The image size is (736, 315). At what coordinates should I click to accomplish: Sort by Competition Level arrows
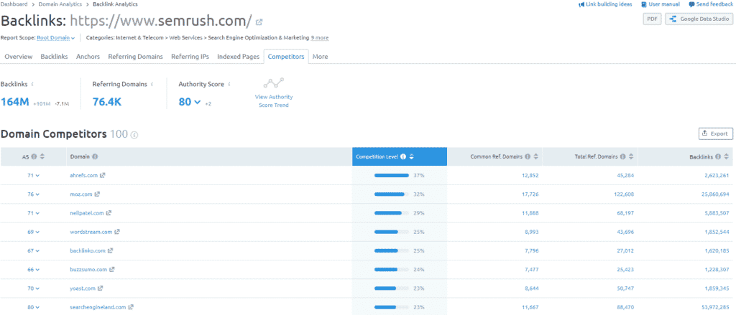tap(411, 156)
